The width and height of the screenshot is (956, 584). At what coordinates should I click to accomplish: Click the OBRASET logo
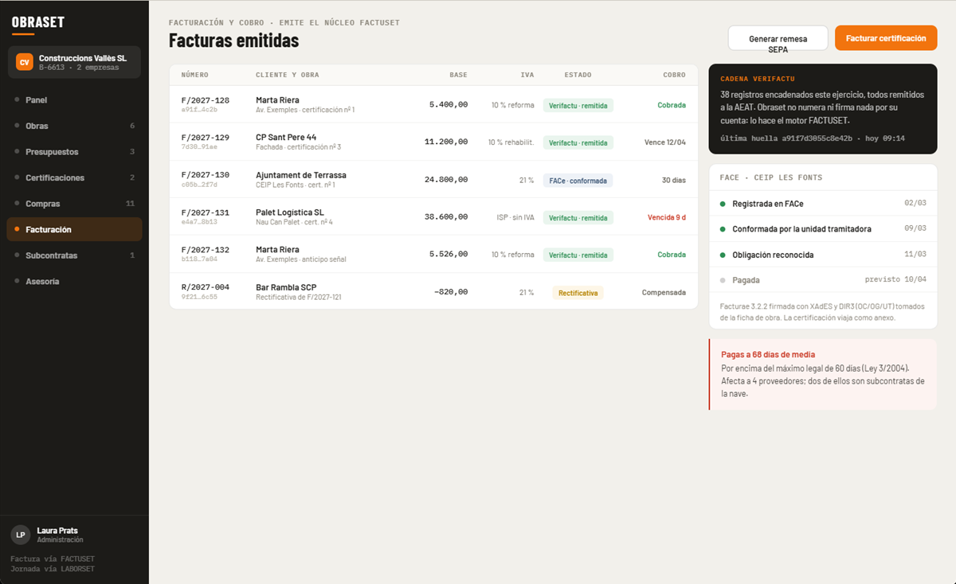pos(38,22)
